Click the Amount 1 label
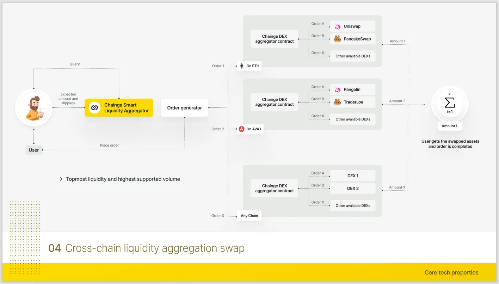This screenshot has width=499, height=284. [x=398, y=41]
